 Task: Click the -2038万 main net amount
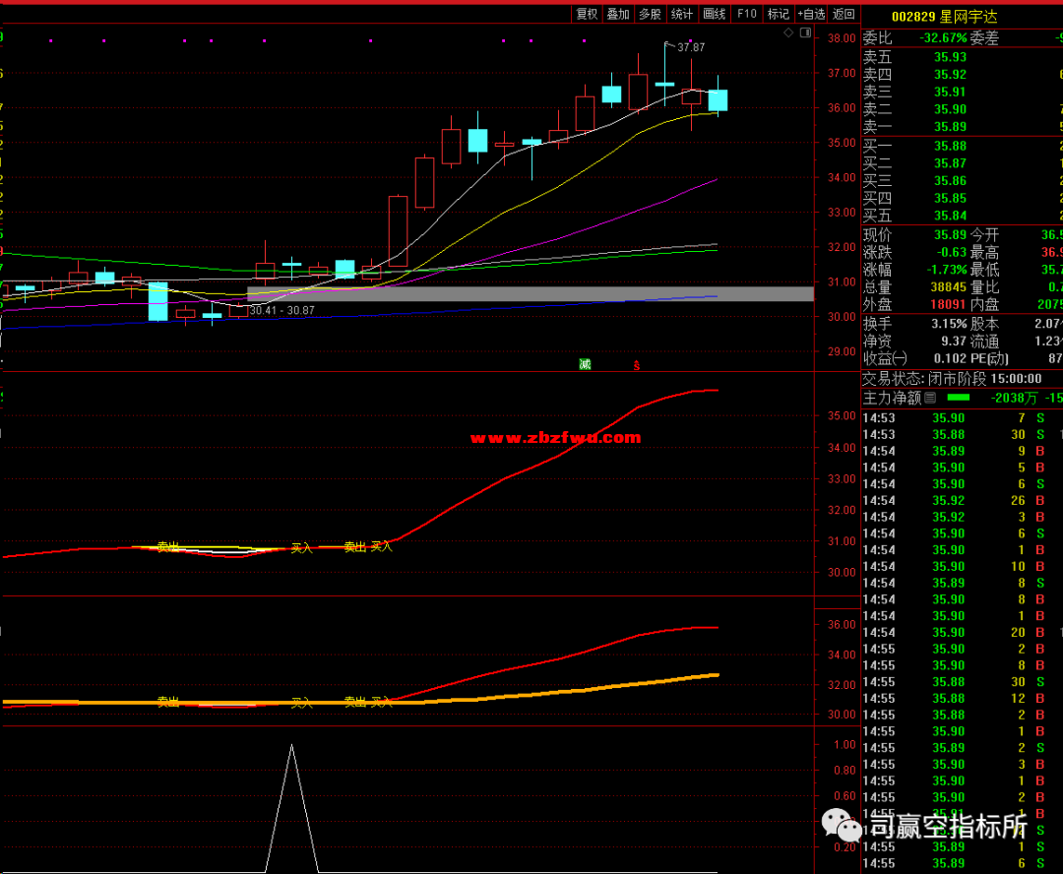click(1014, 398)
